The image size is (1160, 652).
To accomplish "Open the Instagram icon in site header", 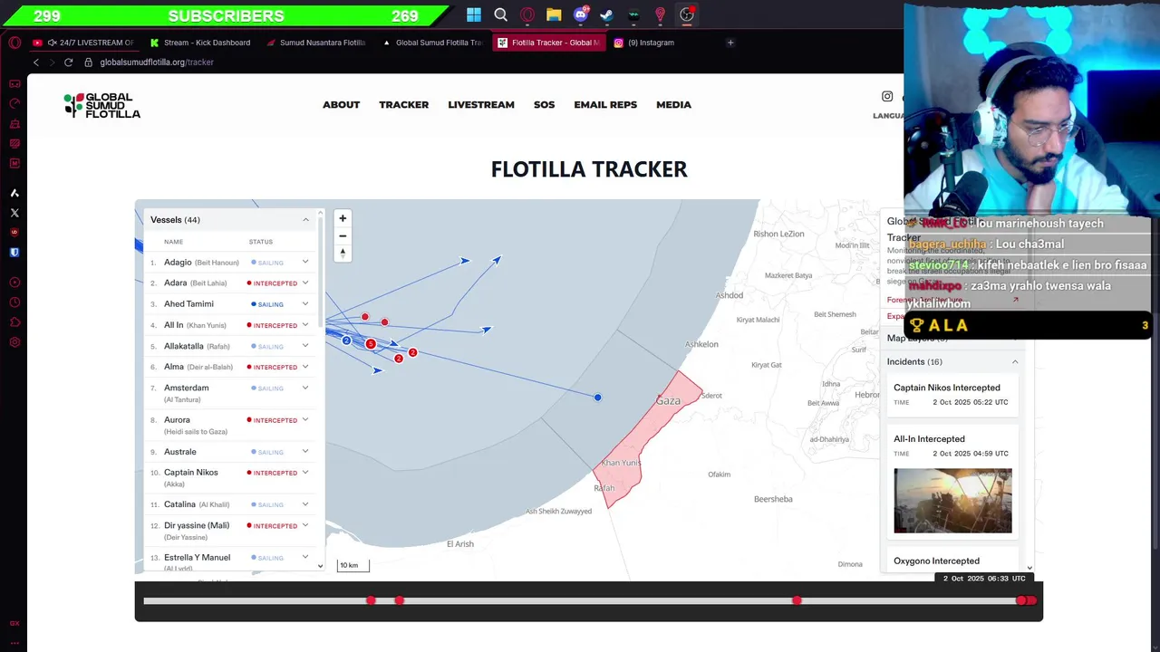I will point(887,96).
